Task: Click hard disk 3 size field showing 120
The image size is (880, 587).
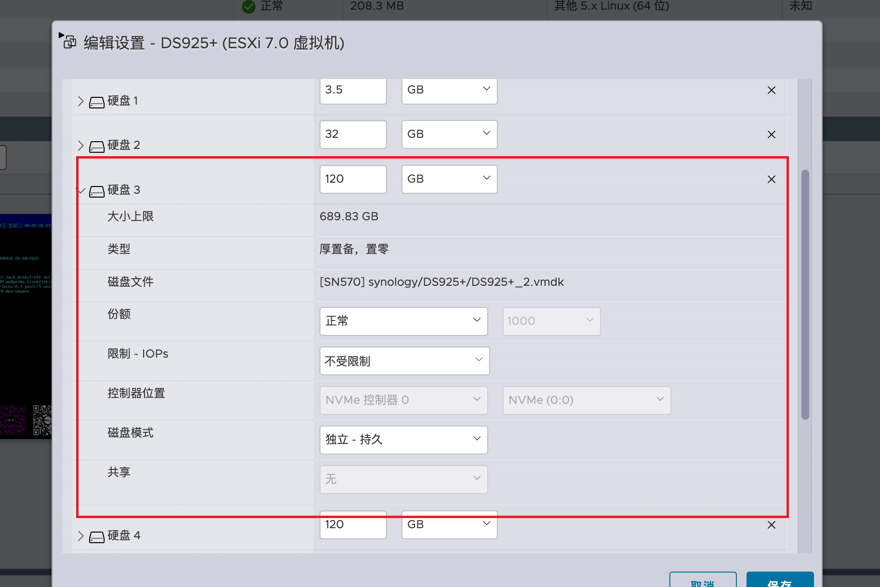Action: point(353,179)
